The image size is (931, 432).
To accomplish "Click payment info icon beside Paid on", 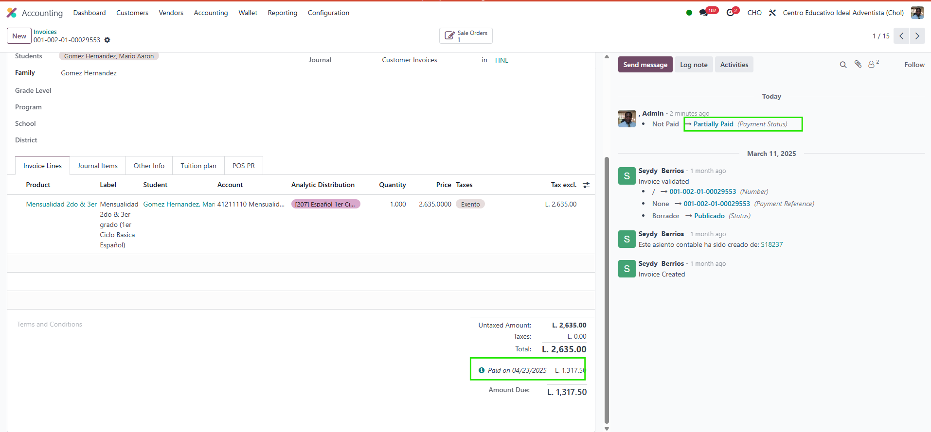I will [482, 370].
